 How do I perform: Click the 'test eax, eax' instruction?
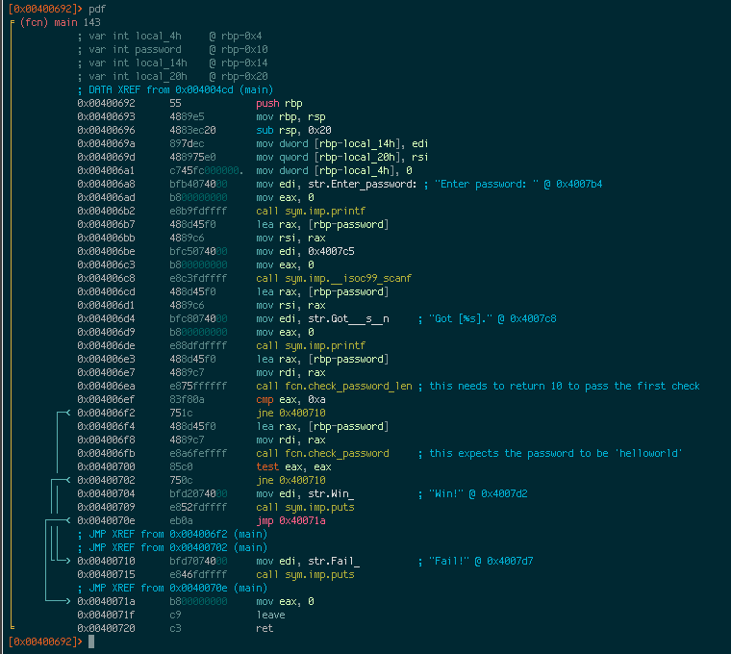point(293,467)
